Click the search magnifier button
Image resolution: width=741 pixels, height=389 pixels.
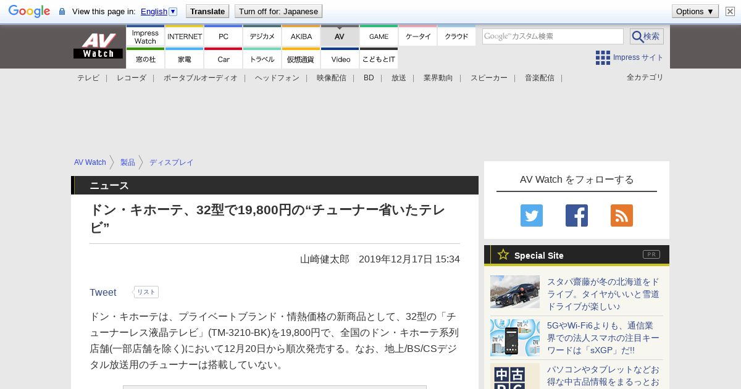[647, 36]
